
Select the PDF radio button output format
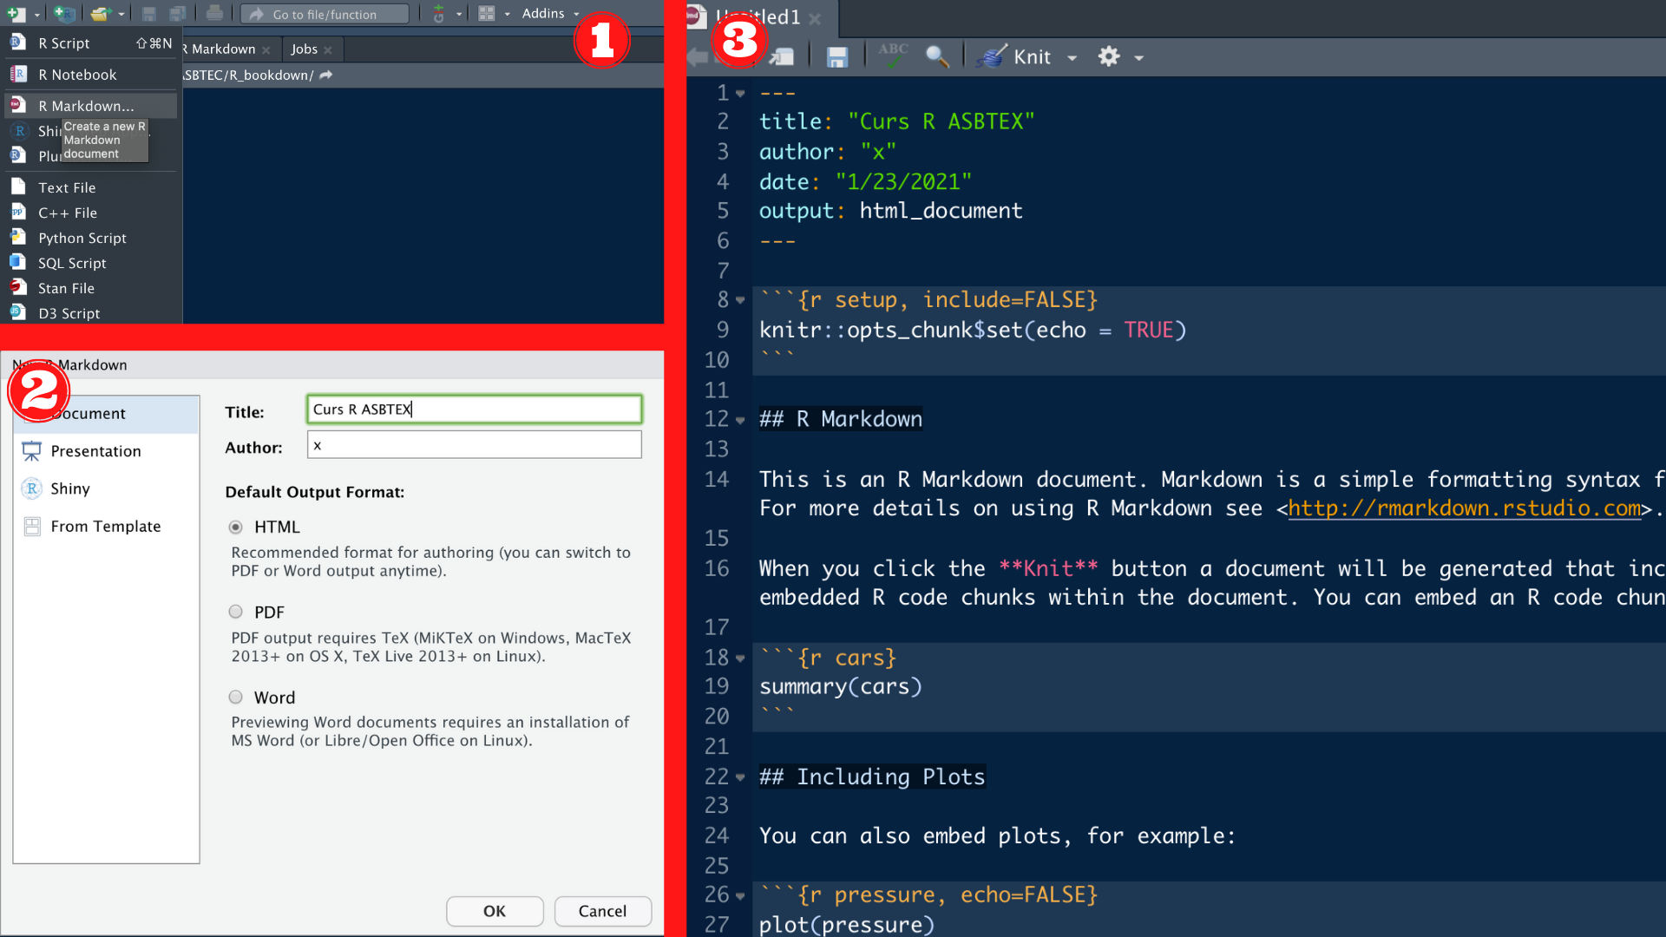(237, 612)
